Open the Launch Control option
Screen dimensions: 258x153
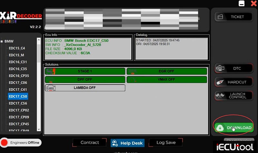[x=233, y=96]
